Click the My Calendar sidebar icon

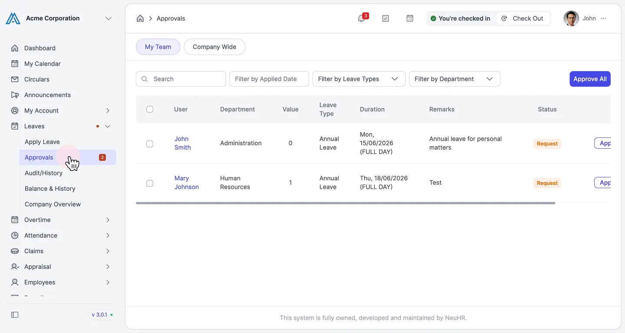15,64
